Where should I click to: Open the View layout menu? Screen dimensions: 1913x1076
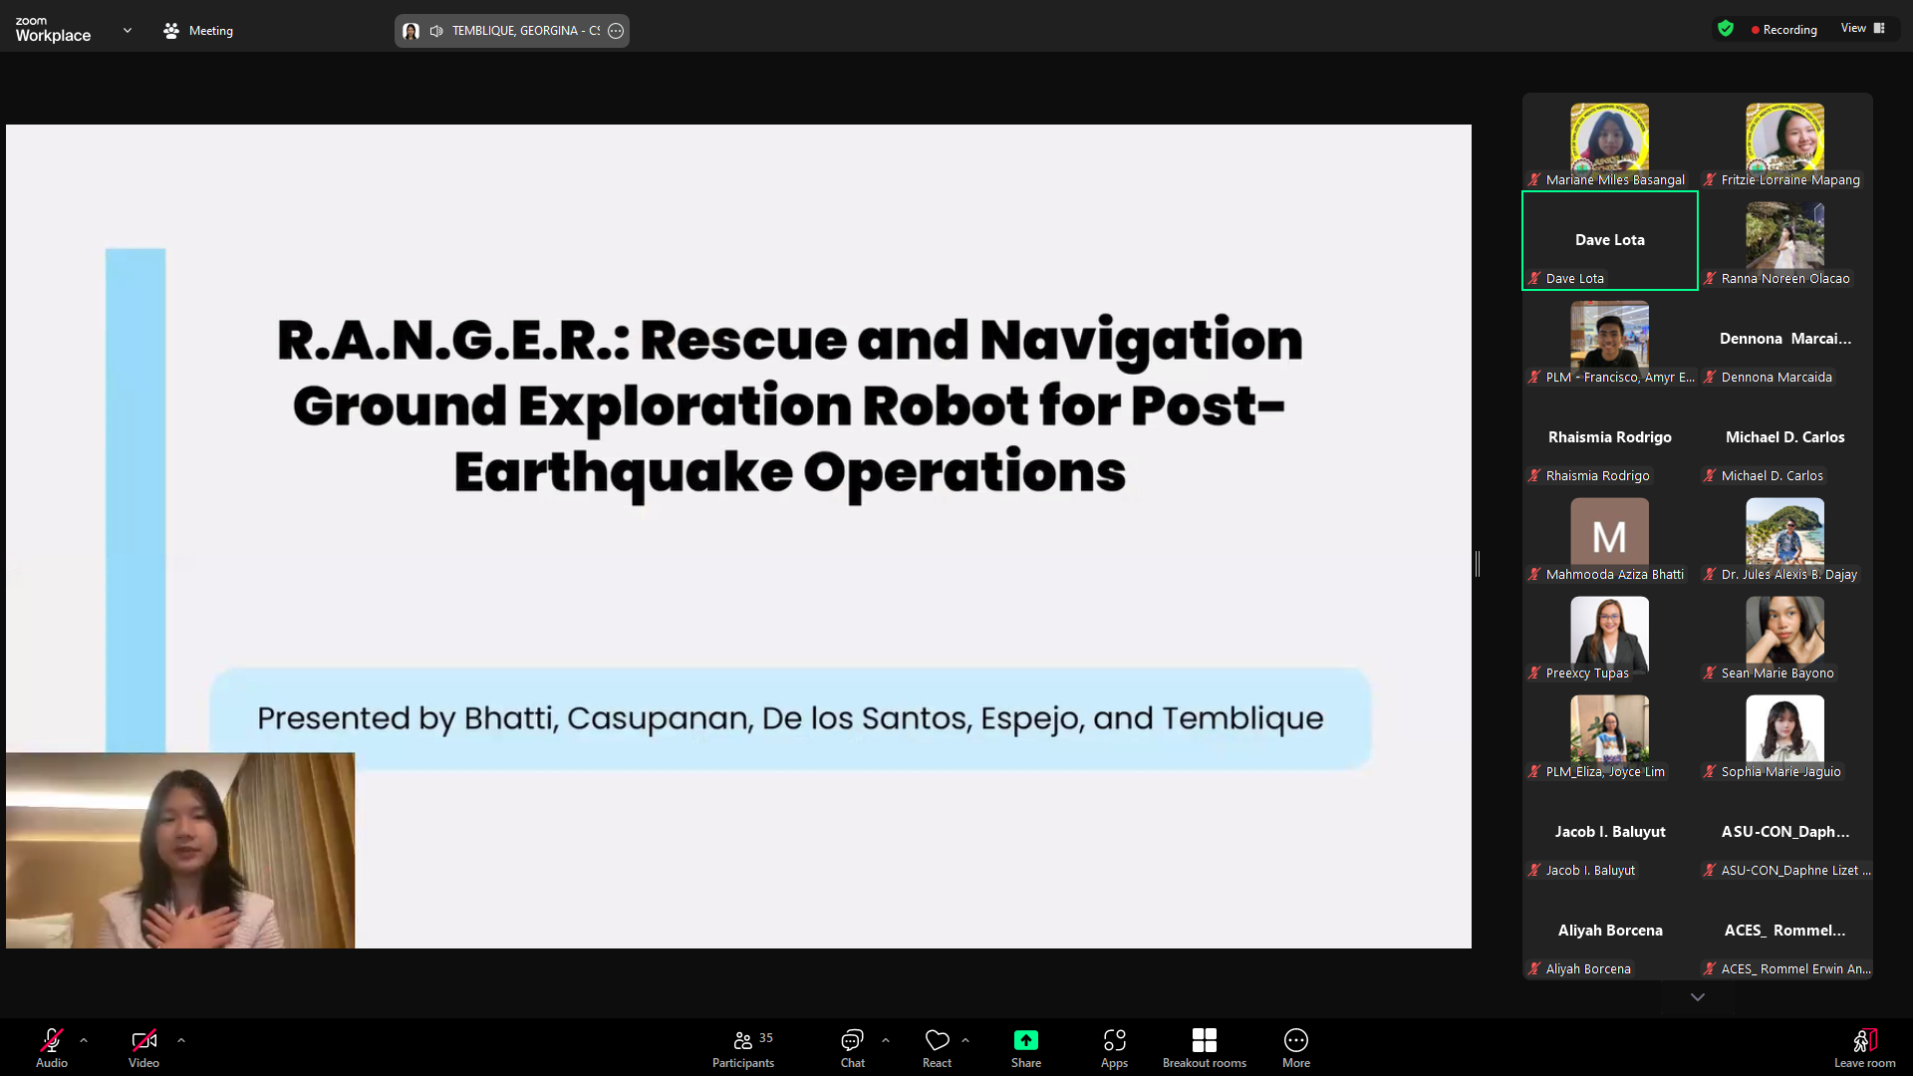point(1862,29)
